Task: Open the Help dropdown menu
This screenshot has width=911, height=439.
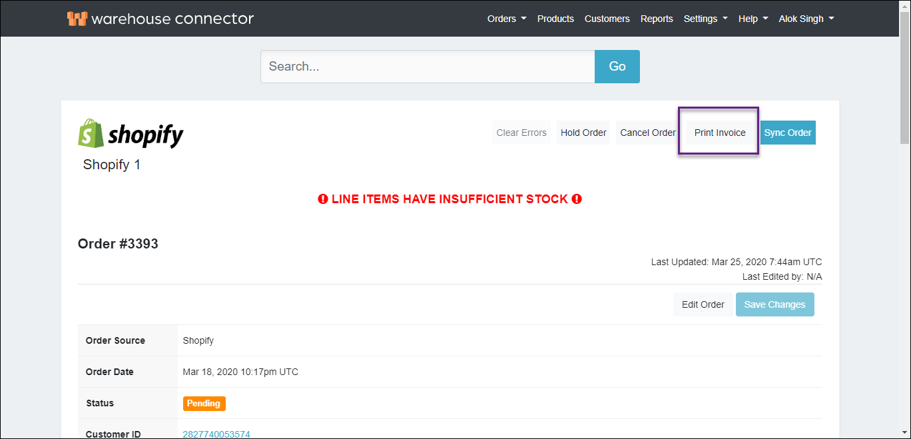Action: 753,19
